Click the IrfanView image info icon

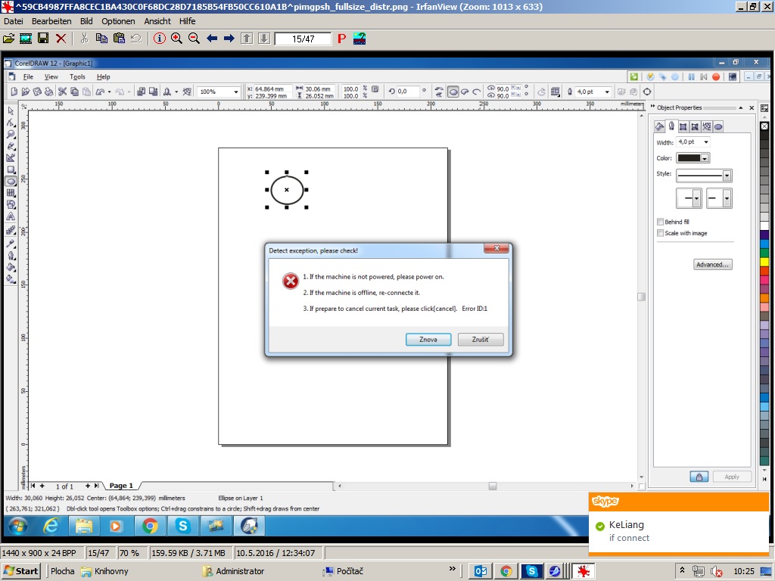pos(159,39)
